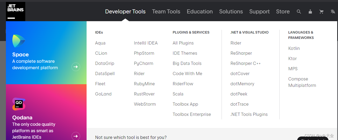Open the .NET Tools Plugins link
Viewport: 338px width, 140px height.
pos(249,114)
